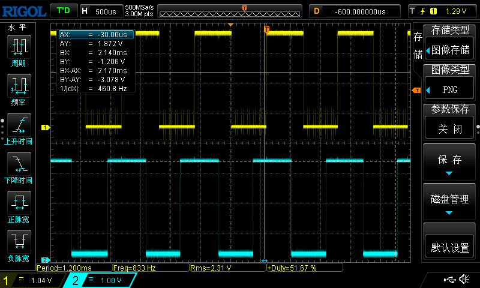Click the trigger level 1.29 V readout
The image size is (480, 288).
[x=456, y=11]
